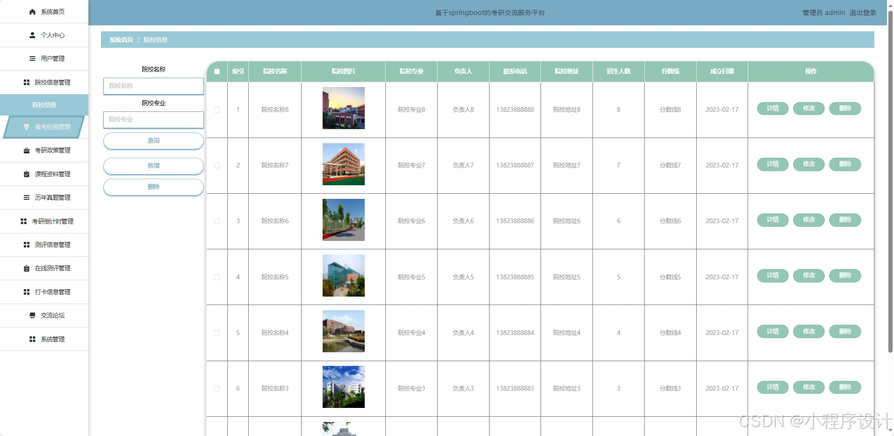The width and height of the screenshot is (894, 436).
Task: Expand 用户管理 menu
Action: coord(44,58)
